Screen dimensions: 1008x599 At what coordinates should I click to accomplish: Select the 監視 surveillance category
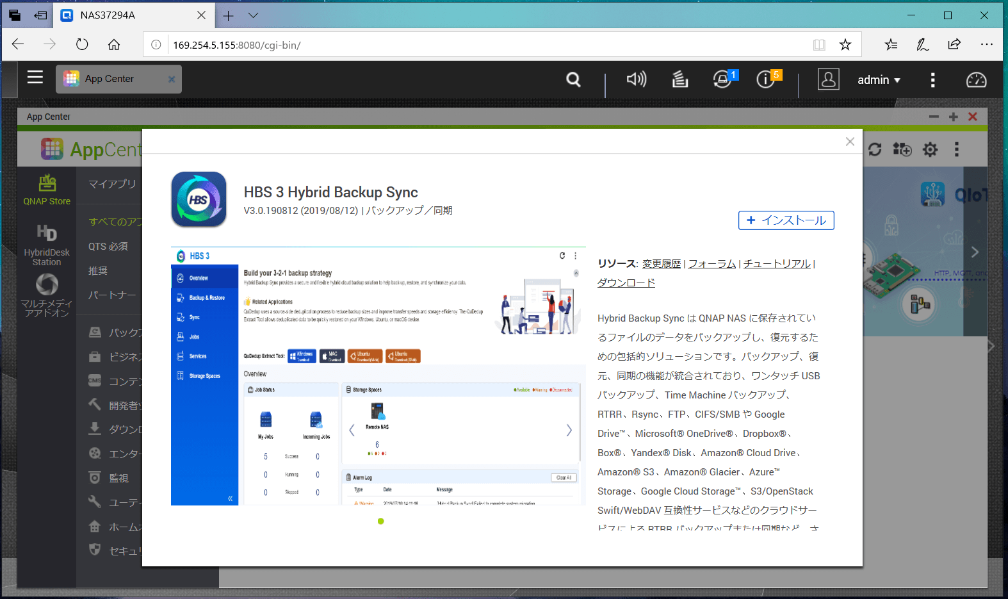click(x=119, y=478)
